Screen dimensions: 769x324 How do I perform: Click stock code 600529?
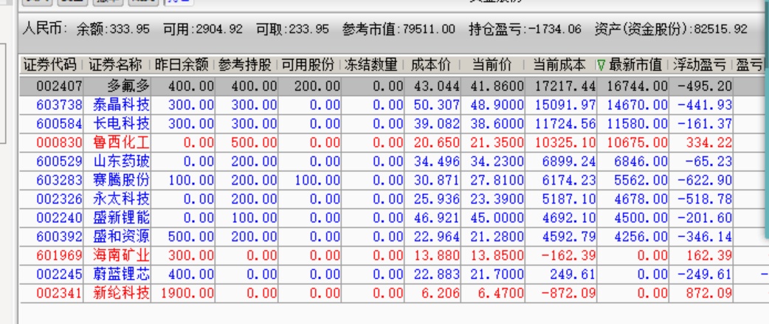pos(59,162)
